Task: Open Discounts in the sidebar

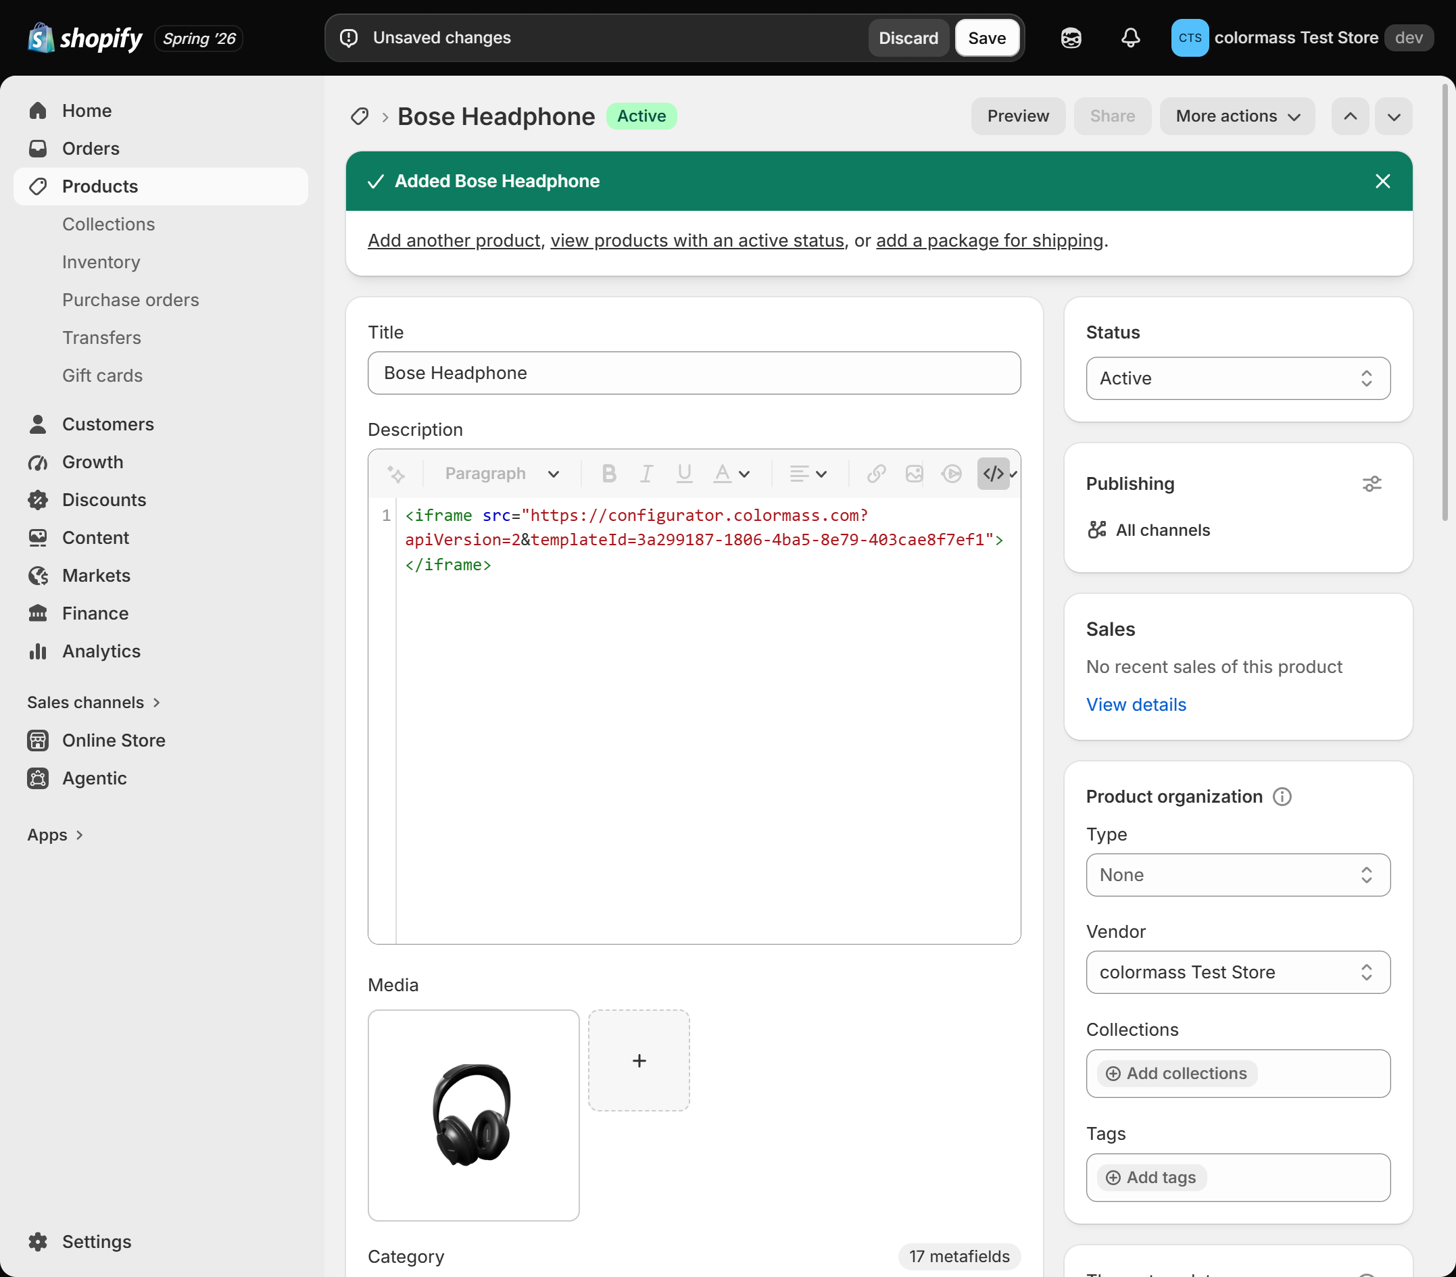Action: click(x=161, y=500)
